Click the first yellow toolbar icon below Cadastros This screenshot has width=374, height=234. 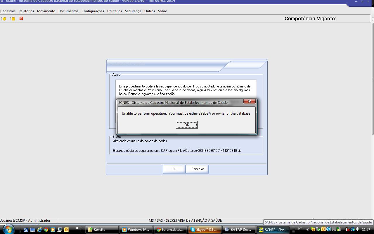pyautogui.click(x=4, y=19)
